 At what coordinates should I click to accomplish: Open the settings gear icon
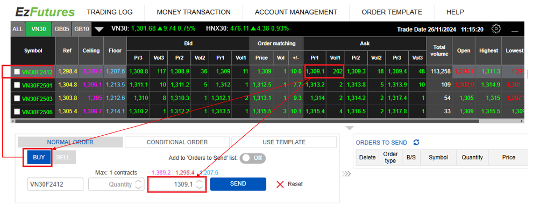pos(496,29)
